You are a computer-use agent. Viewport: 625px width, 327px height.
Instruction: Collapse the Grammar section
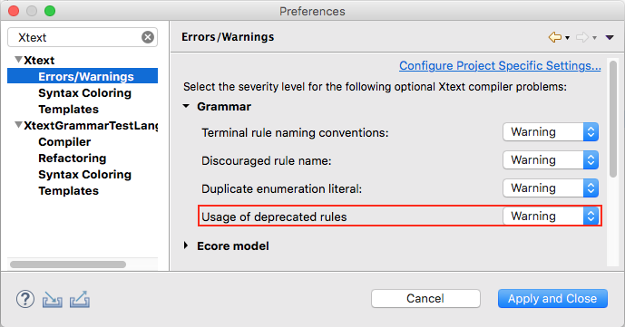(186, 106)
